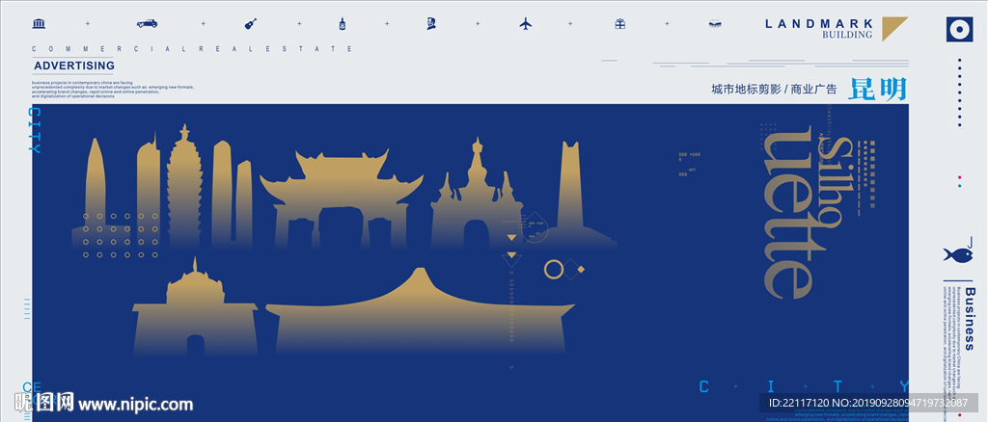988x422 pixels.
Task: Click the bottle icon
Action: [x=343, y=24]
